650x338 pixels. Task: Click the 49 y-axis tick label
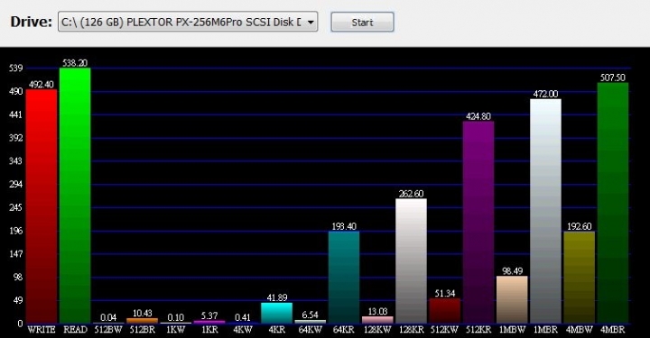coord(17,300)
